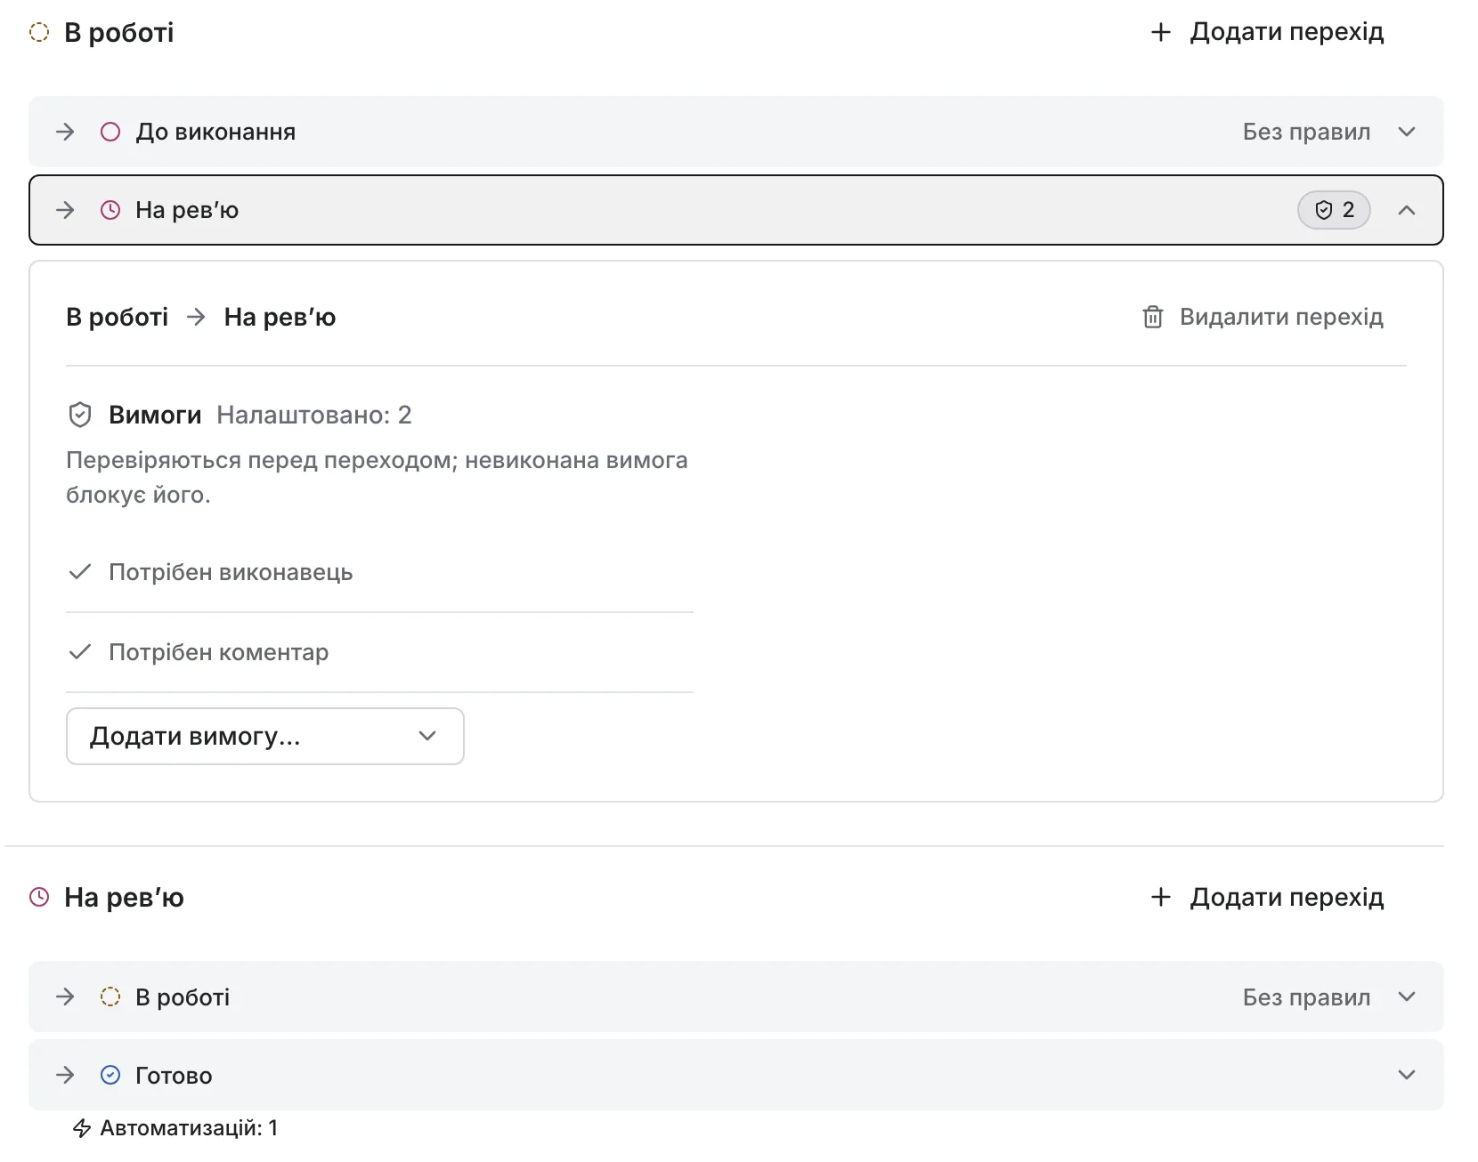Screen dimensions: 1478x1162
Task: Click the dashed circle icon in the lower "В роботі" row
Action: pyautogui.click(x=110, y=997)
